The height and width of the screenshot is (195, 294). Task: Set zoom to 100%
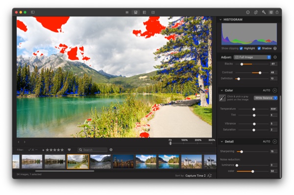(x=184, y=140)
